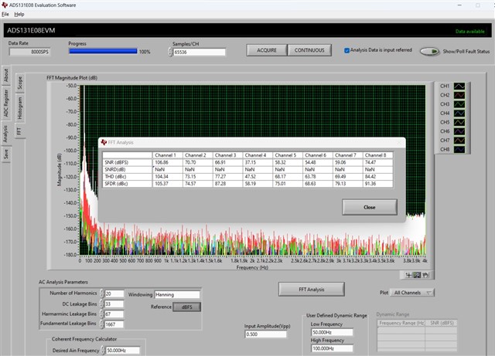The height and width of the screenshot is (356, 495).
Task: Adjust DC Leakage Bins stepper arrows
Action: (102, 304)
